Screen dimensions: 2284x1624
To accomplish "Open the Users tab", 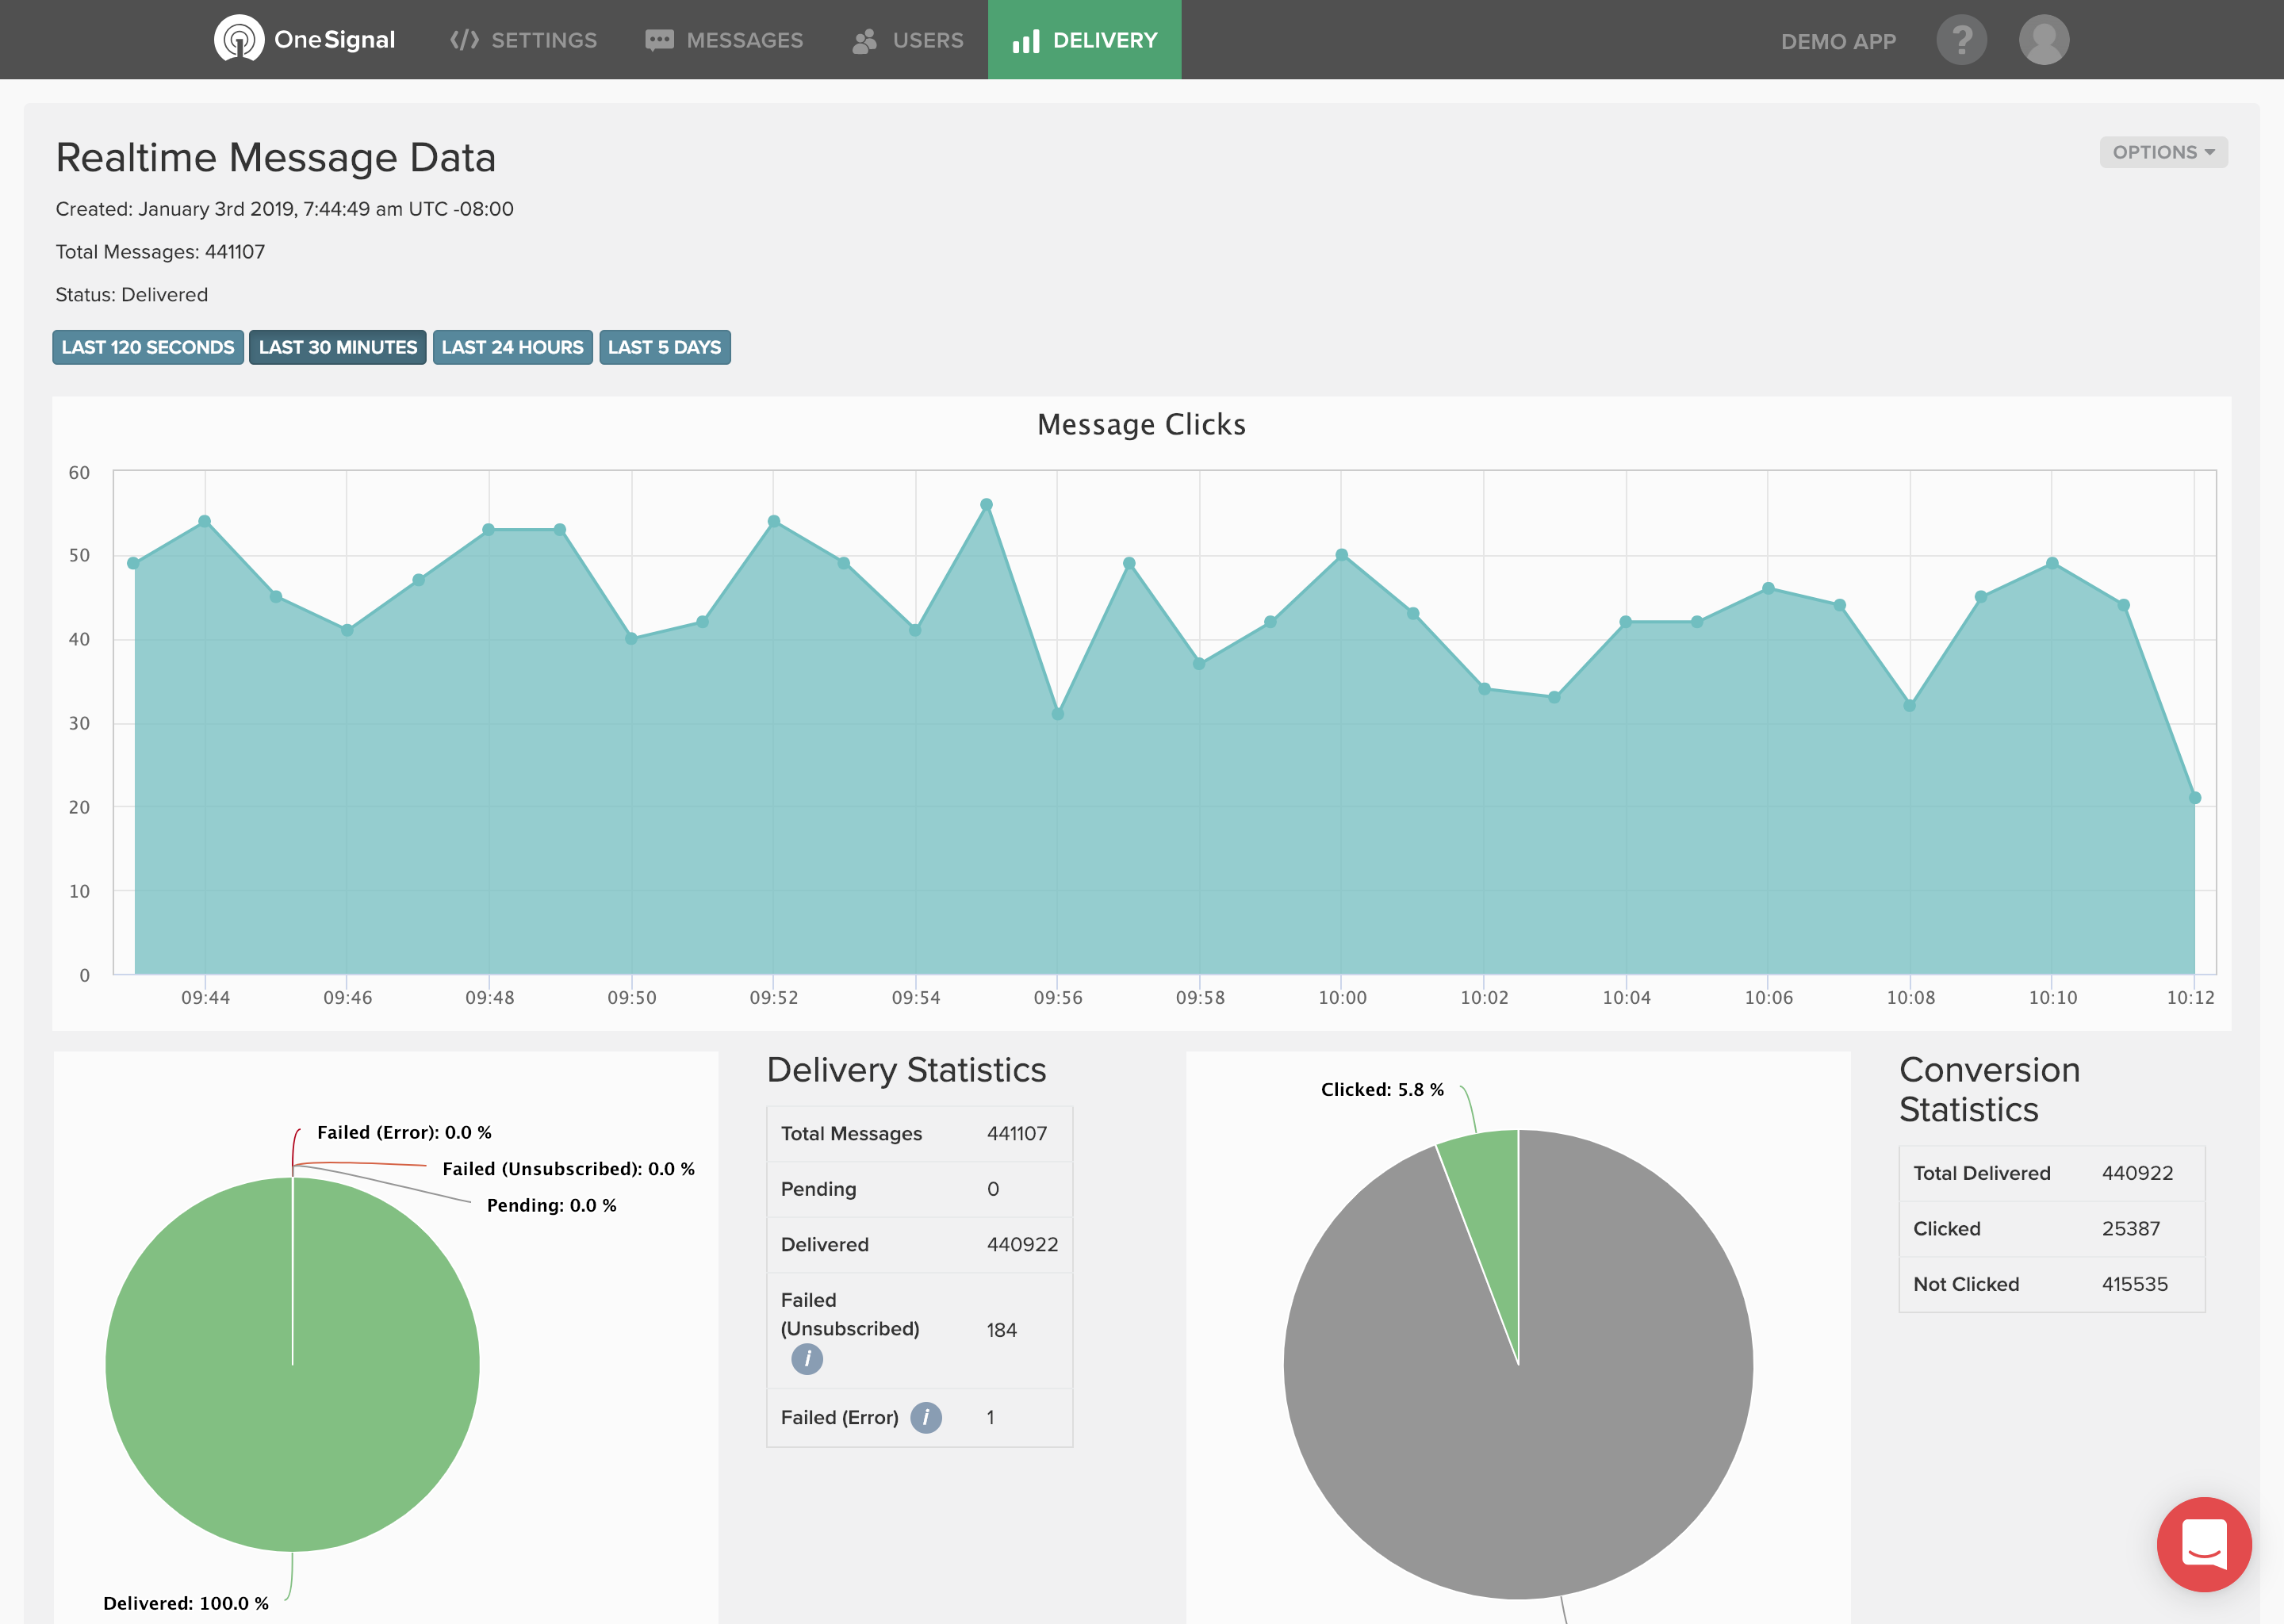I will 908,40.
